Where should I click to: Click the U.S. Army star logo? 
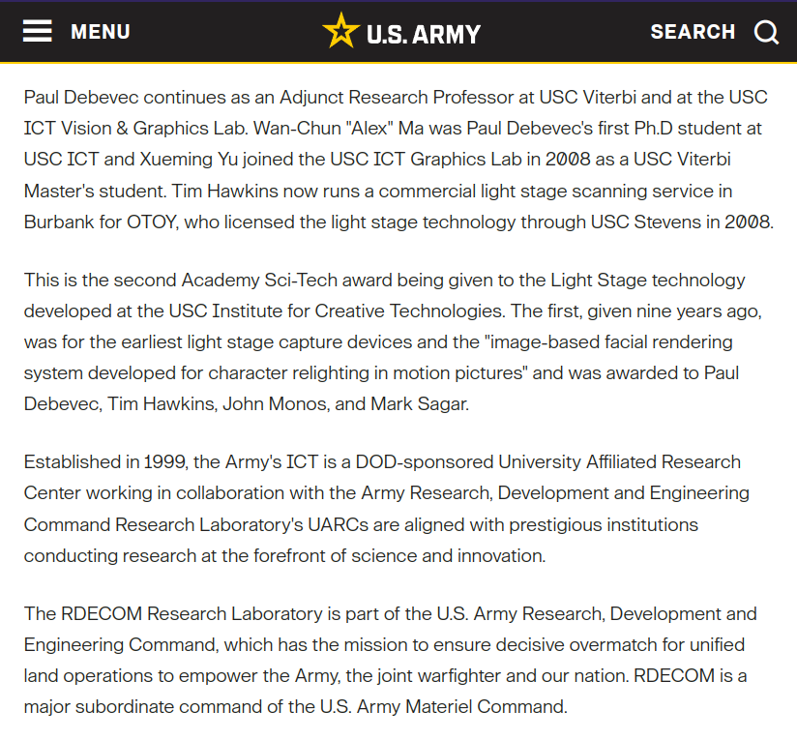[x=341, y=31]
